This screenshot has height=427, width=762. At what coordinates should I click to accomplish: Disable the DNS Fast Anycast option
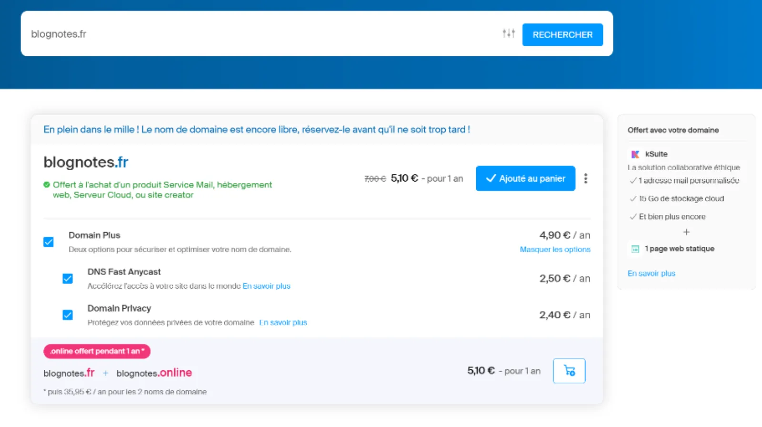(68, 278)
